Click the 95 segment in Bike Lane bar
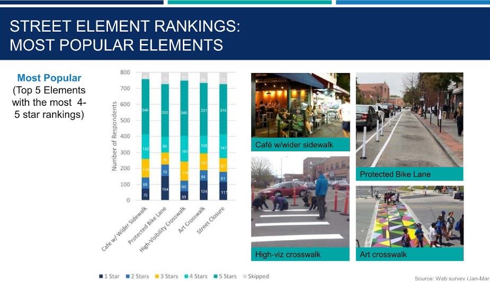Image resolution: width=490 pixels, height=282 pixels. click(165, 145)
